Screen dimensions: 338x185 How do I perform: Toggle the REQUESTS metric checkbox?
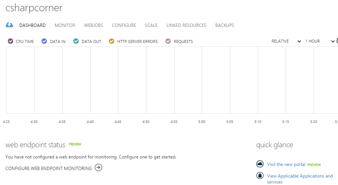coord(168,41)
